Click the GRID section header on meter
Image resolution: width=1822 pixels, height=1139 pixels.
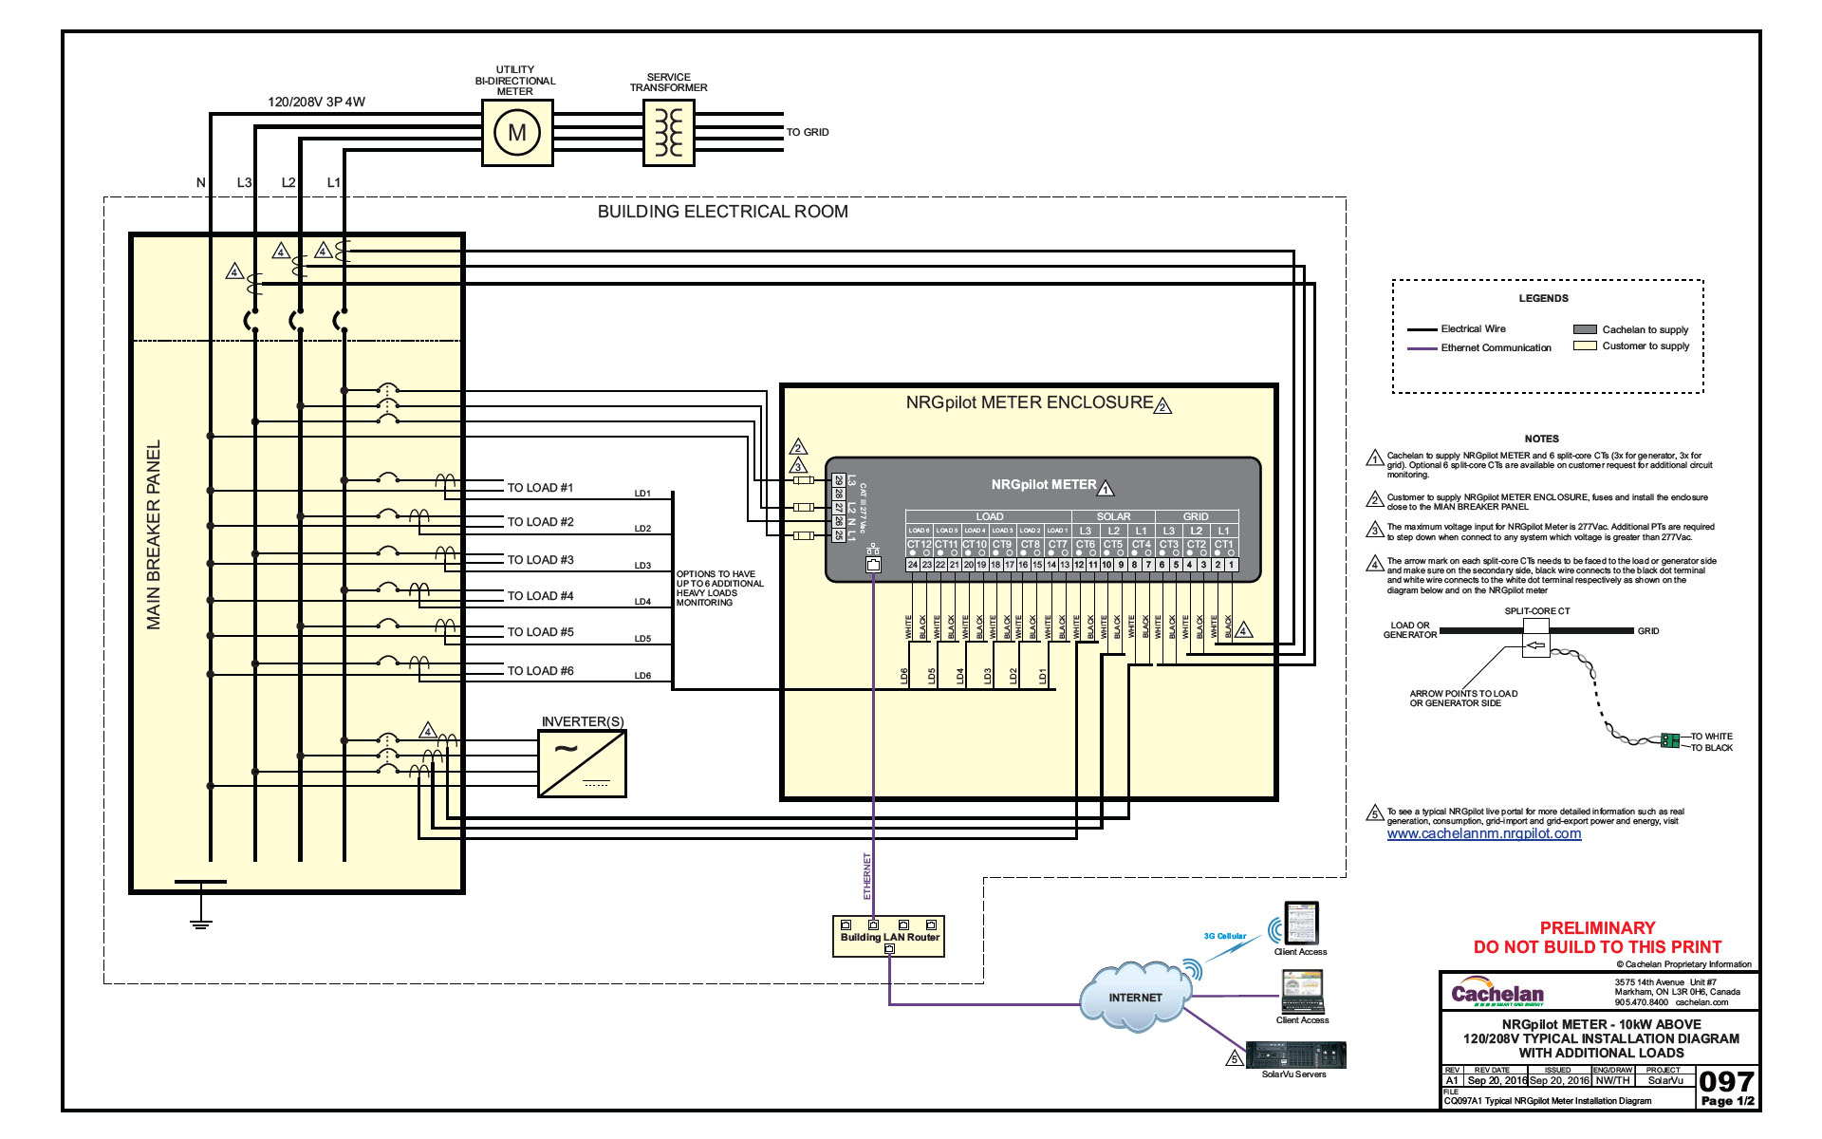pos(1196,516)
